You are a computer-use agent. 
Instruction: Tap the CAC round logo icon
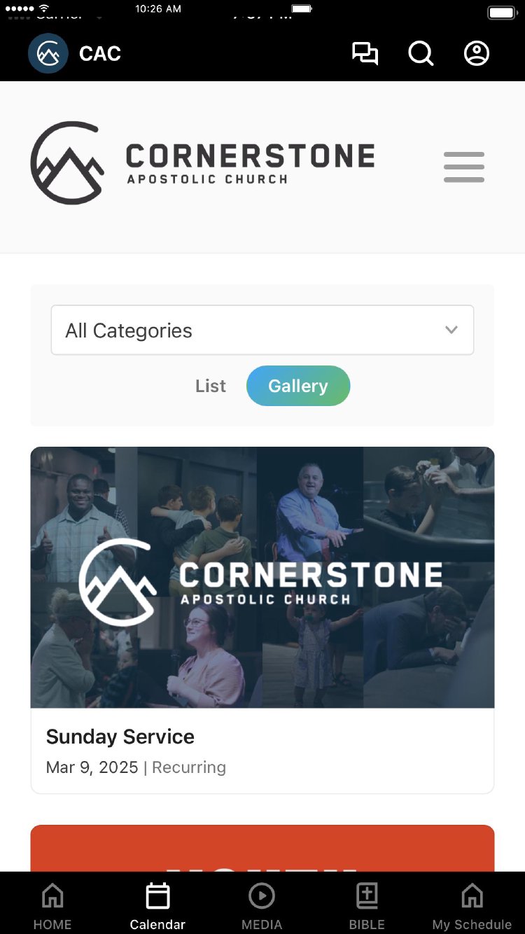48,53
